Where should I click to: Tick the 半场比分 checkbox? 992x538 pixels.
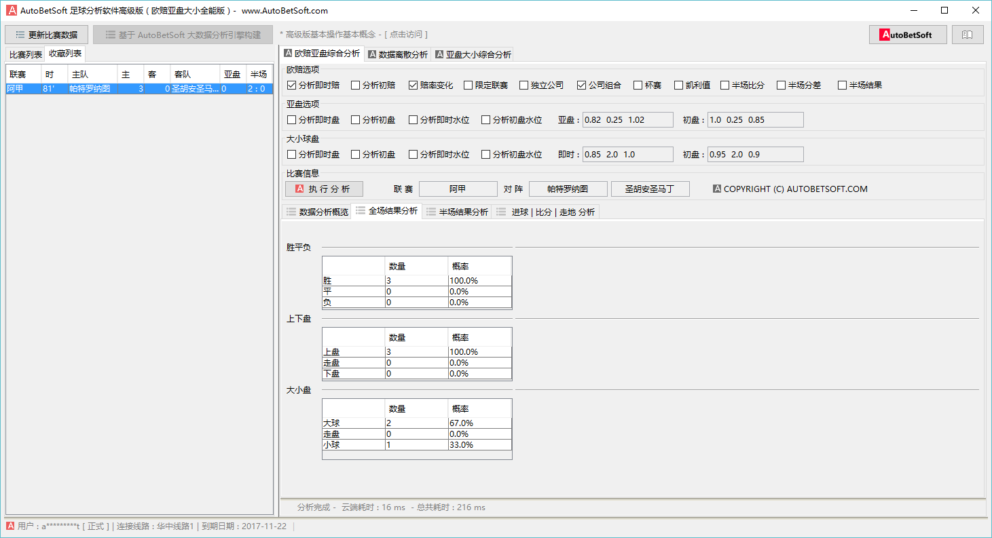725,85
